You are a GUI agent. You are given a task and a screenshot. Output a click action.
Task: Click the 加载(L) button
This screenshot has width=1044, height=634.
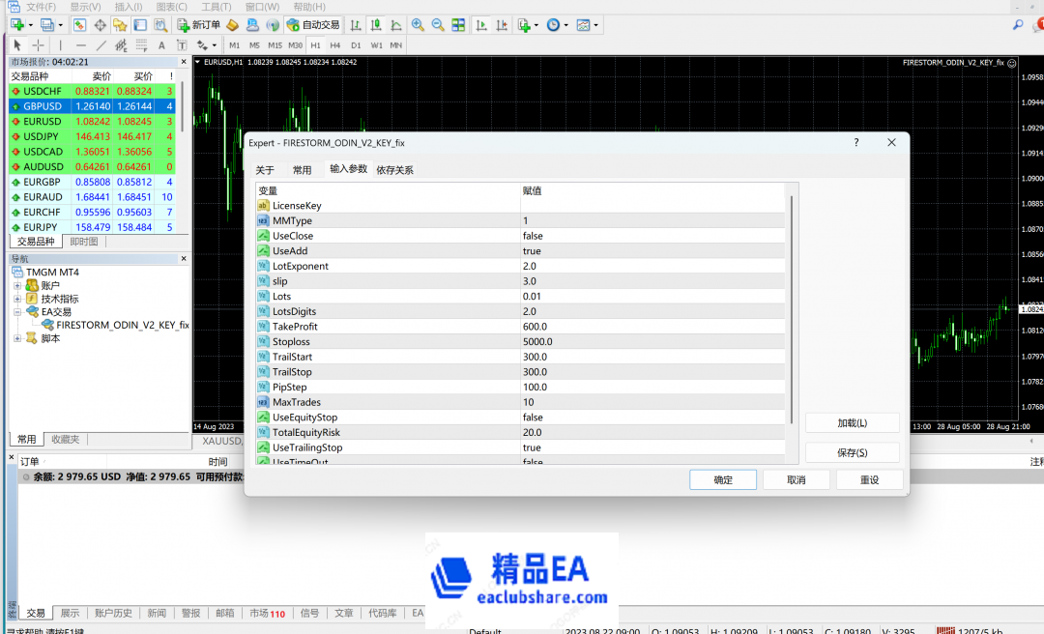[852, 423]
